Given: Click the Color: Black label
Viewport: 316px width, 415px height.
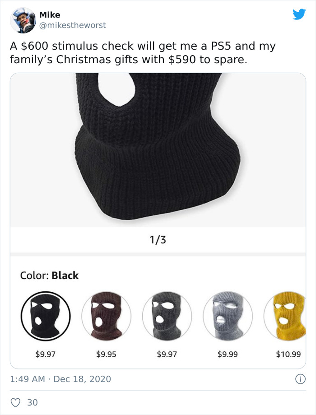Looking at the screenshot, I should point(50,275).
